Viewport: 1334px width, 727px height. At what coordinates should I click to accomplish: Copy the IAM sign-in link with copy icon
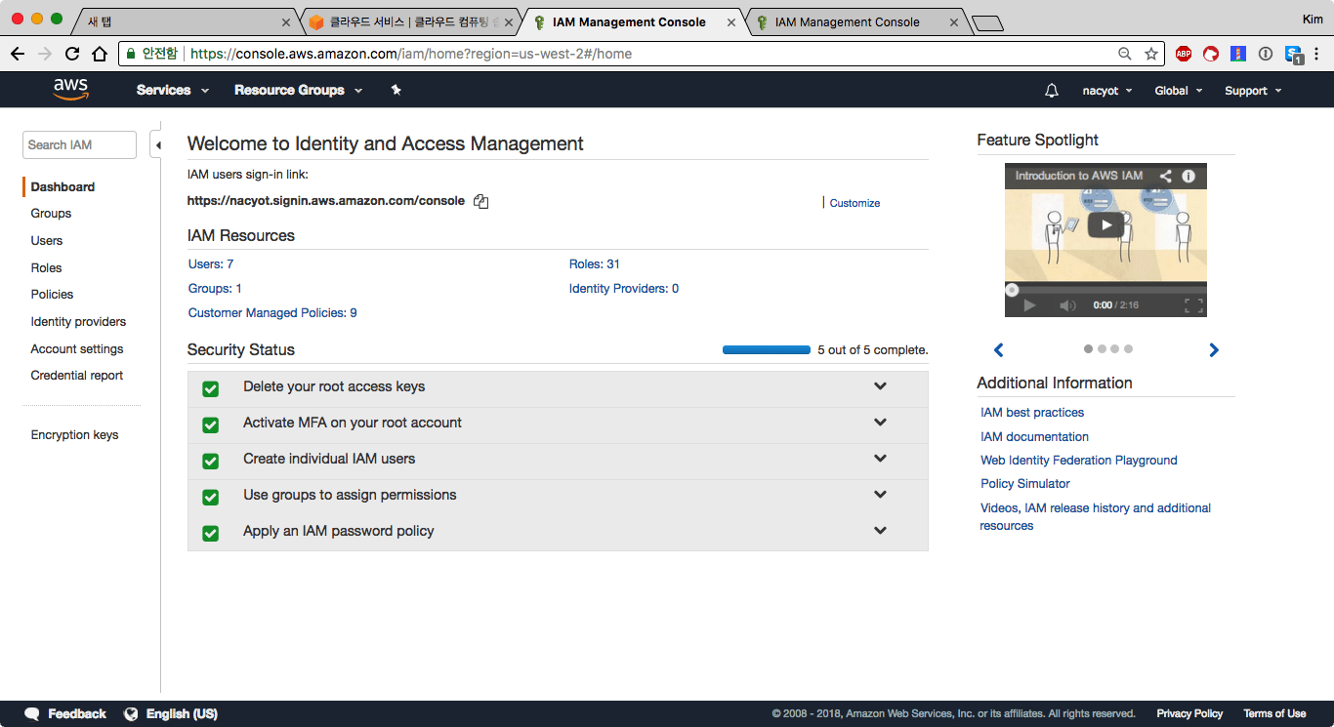[x=480, y=202]
